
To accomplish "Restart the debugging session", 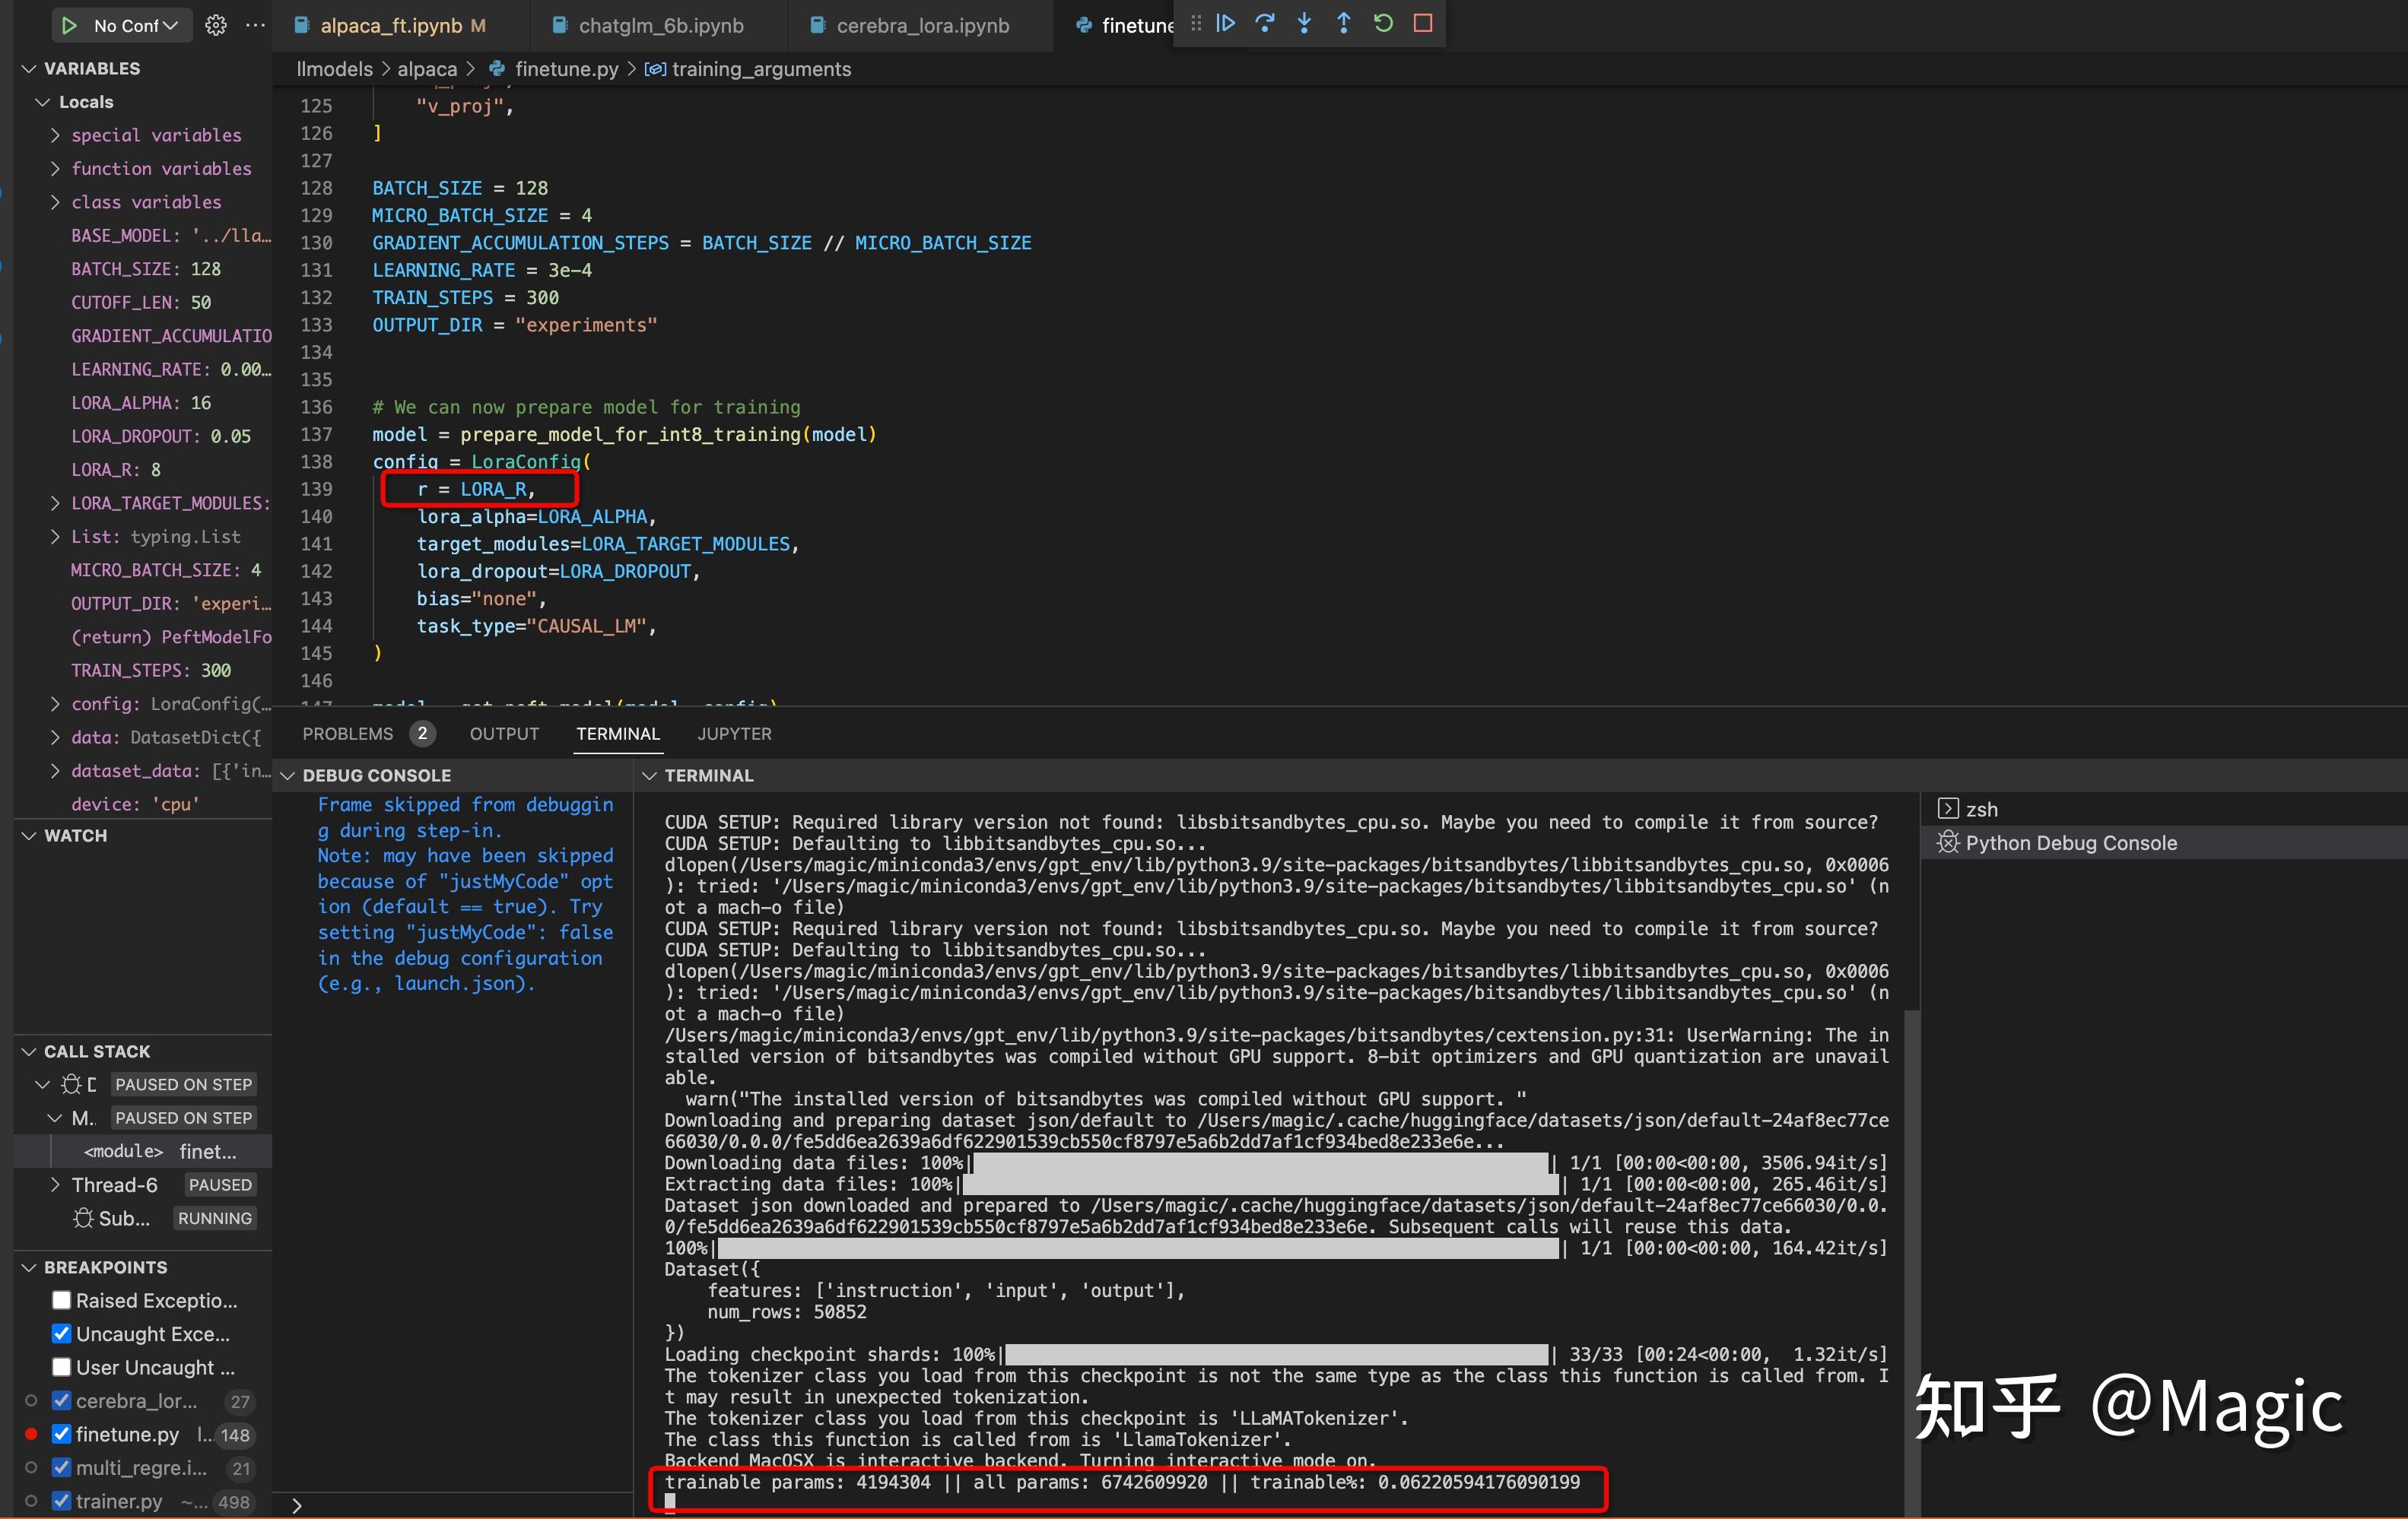I will (1383, 23).
